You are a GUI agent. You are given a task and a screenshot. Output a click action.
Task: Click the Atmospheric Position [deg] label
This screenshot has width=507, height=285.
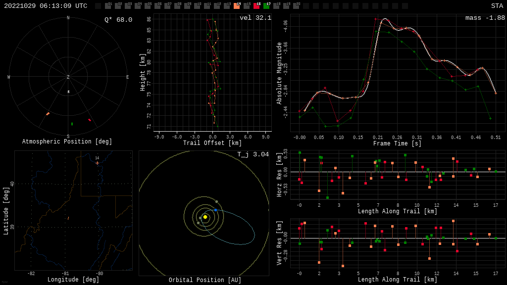pyautogui.click(x=67, y=142)
